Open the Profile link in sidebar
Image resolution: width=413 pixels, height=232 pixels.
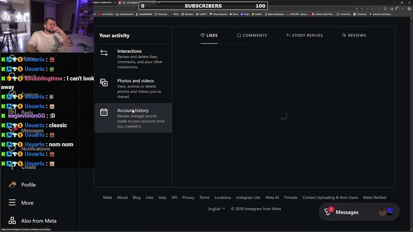coord(28,185)
